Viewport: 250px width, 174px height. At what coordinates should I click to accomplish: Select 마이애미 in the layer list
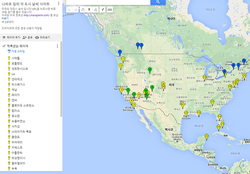tap(17, 142)
